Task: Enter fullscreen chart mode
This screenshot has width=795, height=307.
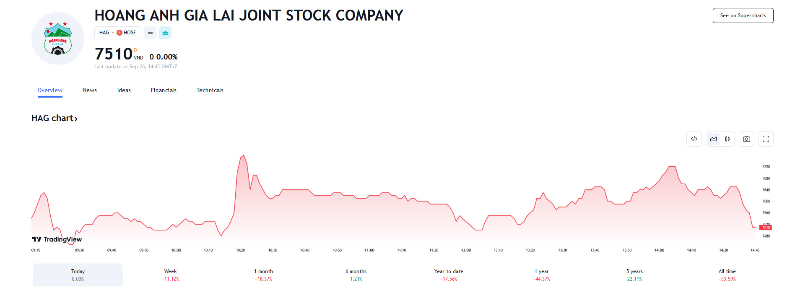Action: [766, 139]
